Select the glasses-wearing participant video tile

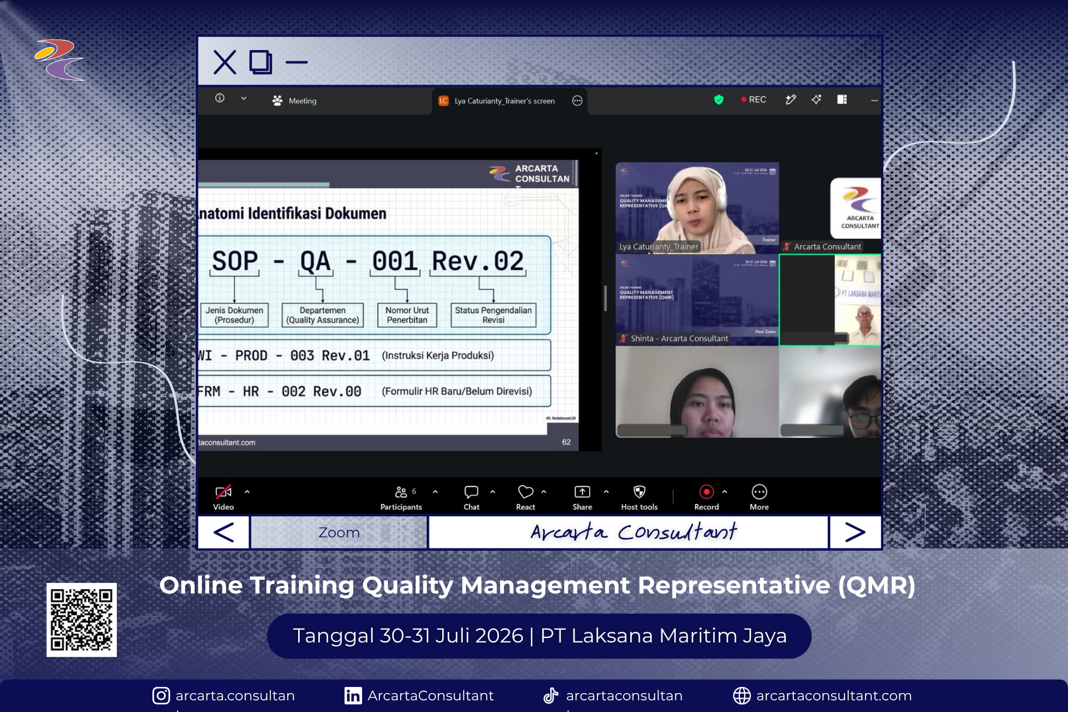pos(830,392)
